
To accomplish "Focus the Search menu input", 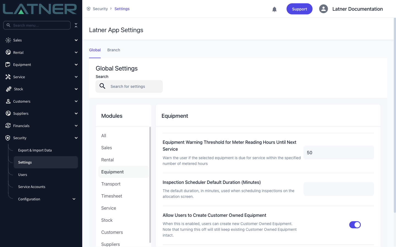I will 37,25.
